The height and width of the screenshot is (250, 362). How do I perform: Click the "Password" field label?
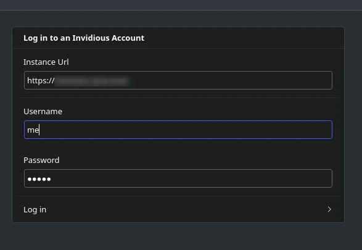pyautogui.click(x=41, y=160)
